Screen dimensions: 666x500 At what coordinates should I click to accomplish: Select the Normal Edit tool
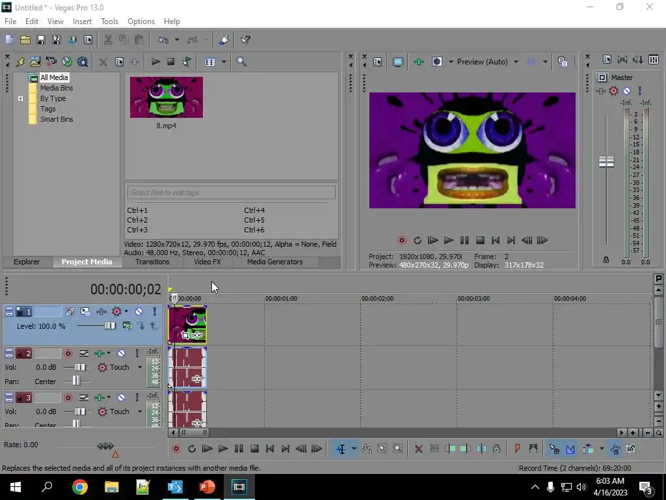click(x=341, y=449)
